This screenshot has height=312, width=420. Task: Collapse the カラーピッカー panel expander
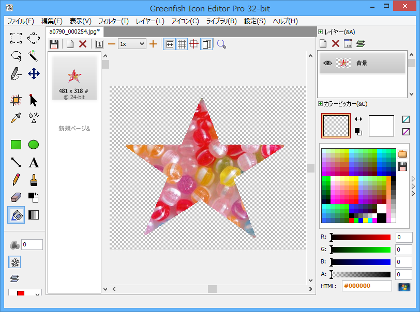(x=321, y=104)
